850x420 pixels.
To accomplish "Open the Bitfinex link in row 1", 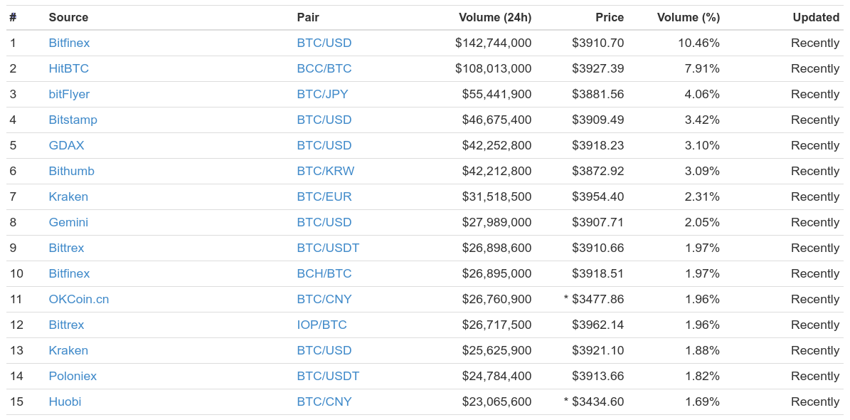I will [x=69, y=43].
